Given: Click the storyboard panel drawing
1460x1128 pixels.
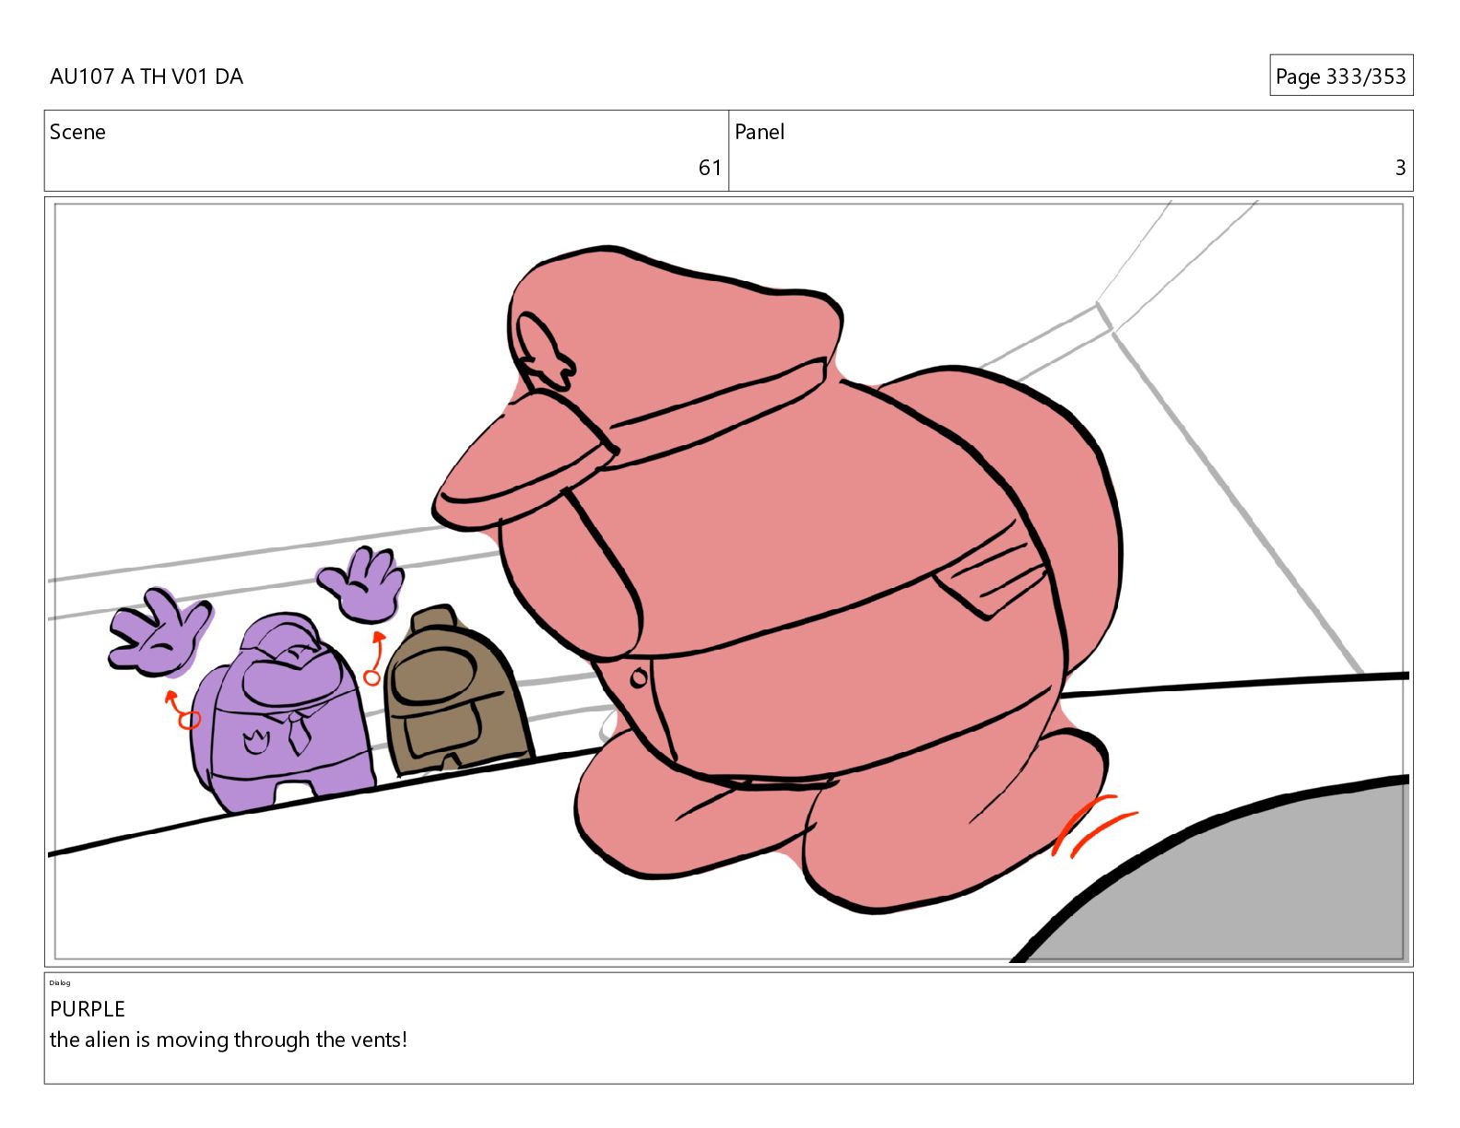Looking at the screenshot, I should (x=728, y=582).
